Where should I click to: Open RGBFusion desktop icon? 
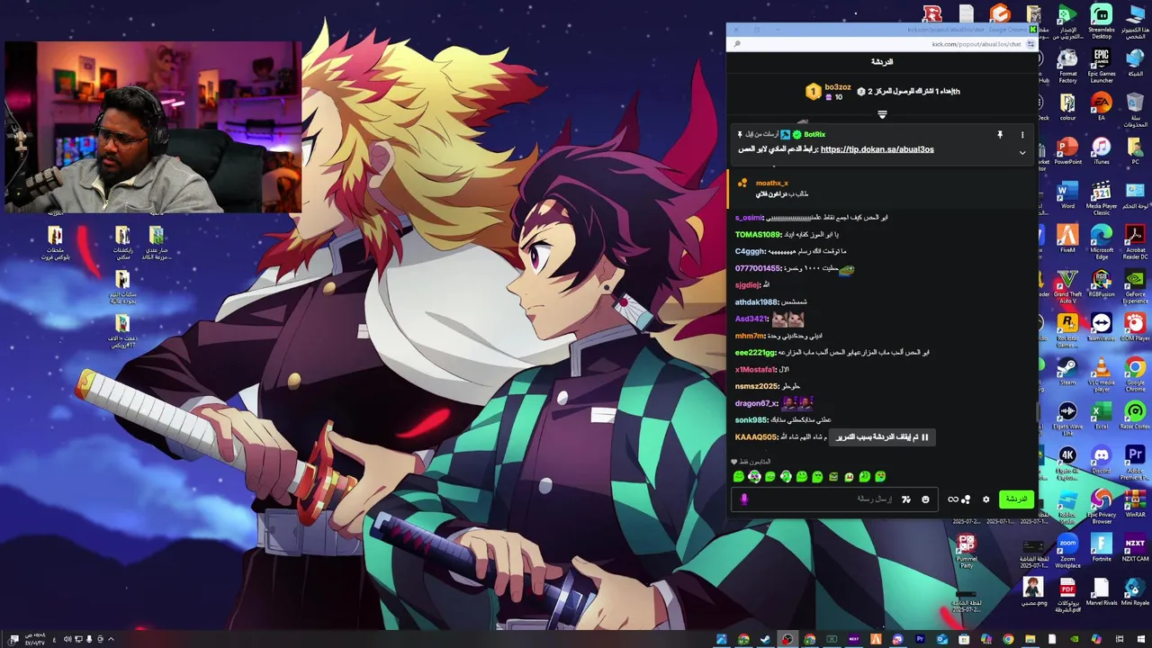coord(1102,283)
